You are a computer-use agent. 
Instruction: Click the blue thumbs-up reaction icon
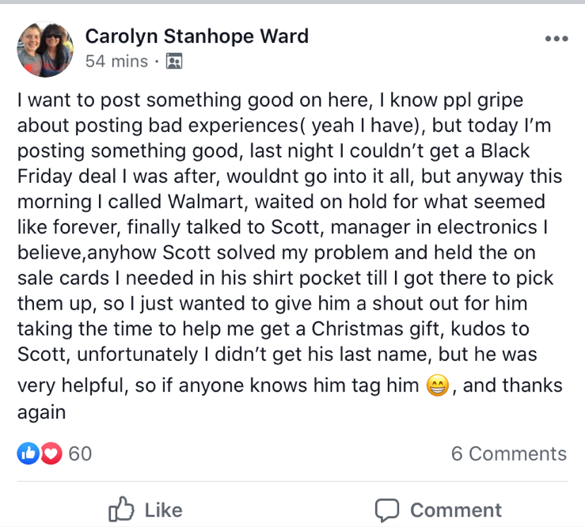click(x=28, y=453)
